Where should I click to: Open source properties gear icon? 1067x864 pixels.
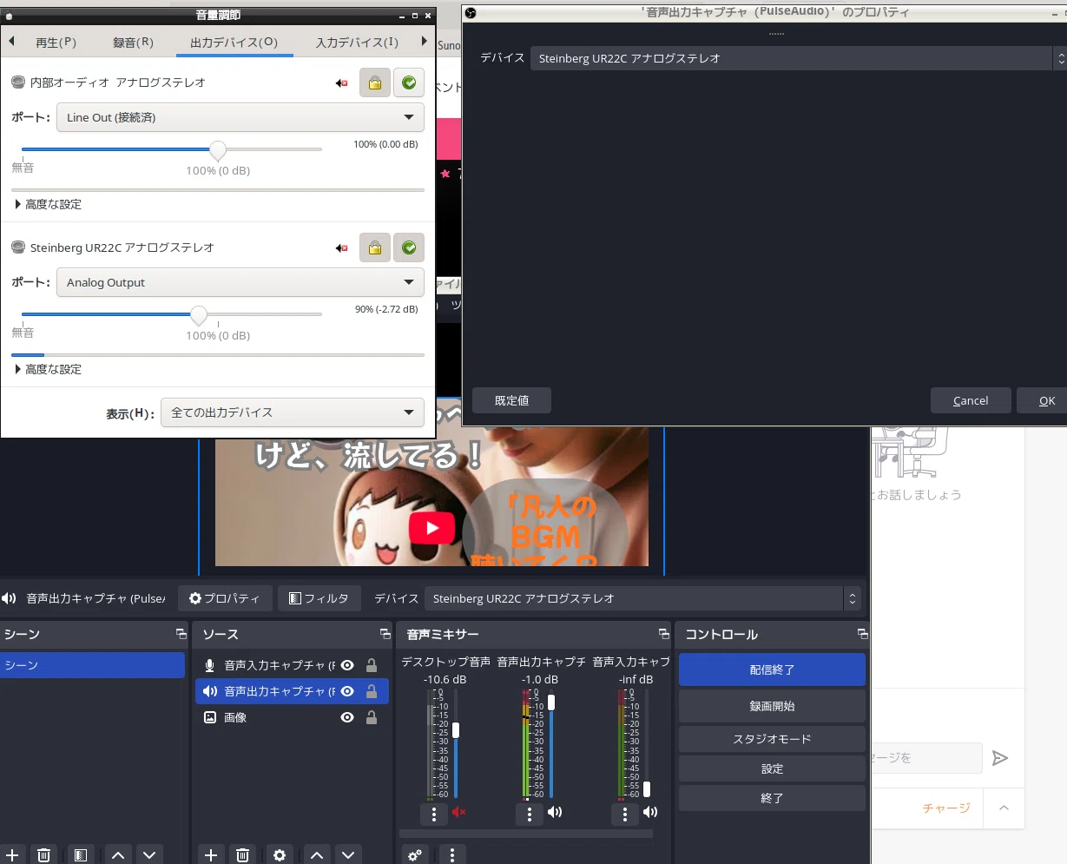tap(280, 855)
